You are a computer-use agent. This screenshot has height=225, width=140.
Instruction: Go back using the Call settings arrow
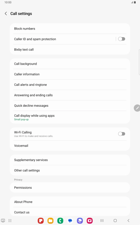(x=6, y=14)
